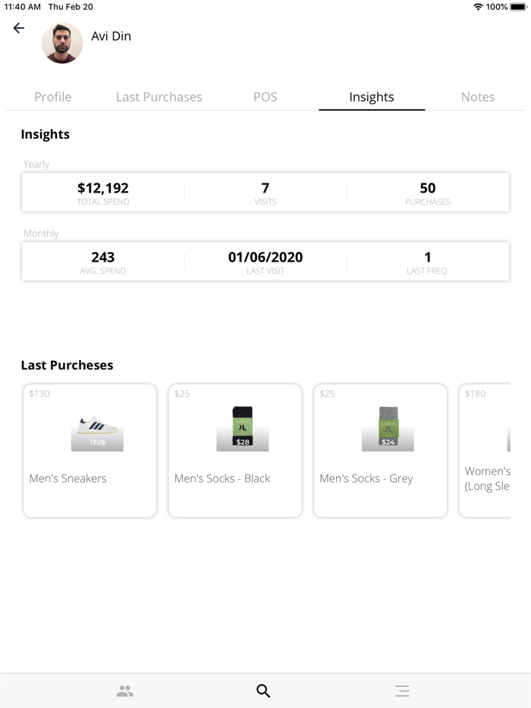This screenshot has width=531, height=708.
Task: Tap the Avg. Spend value 243
Action: click(x=103, y=257)
